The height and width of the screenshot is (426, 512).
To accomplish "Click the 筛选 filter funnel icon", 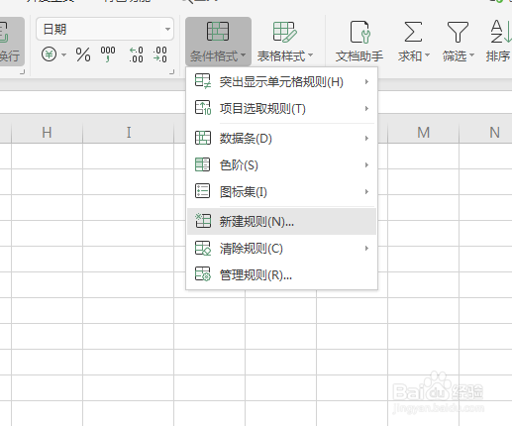I will coord(458,32).
